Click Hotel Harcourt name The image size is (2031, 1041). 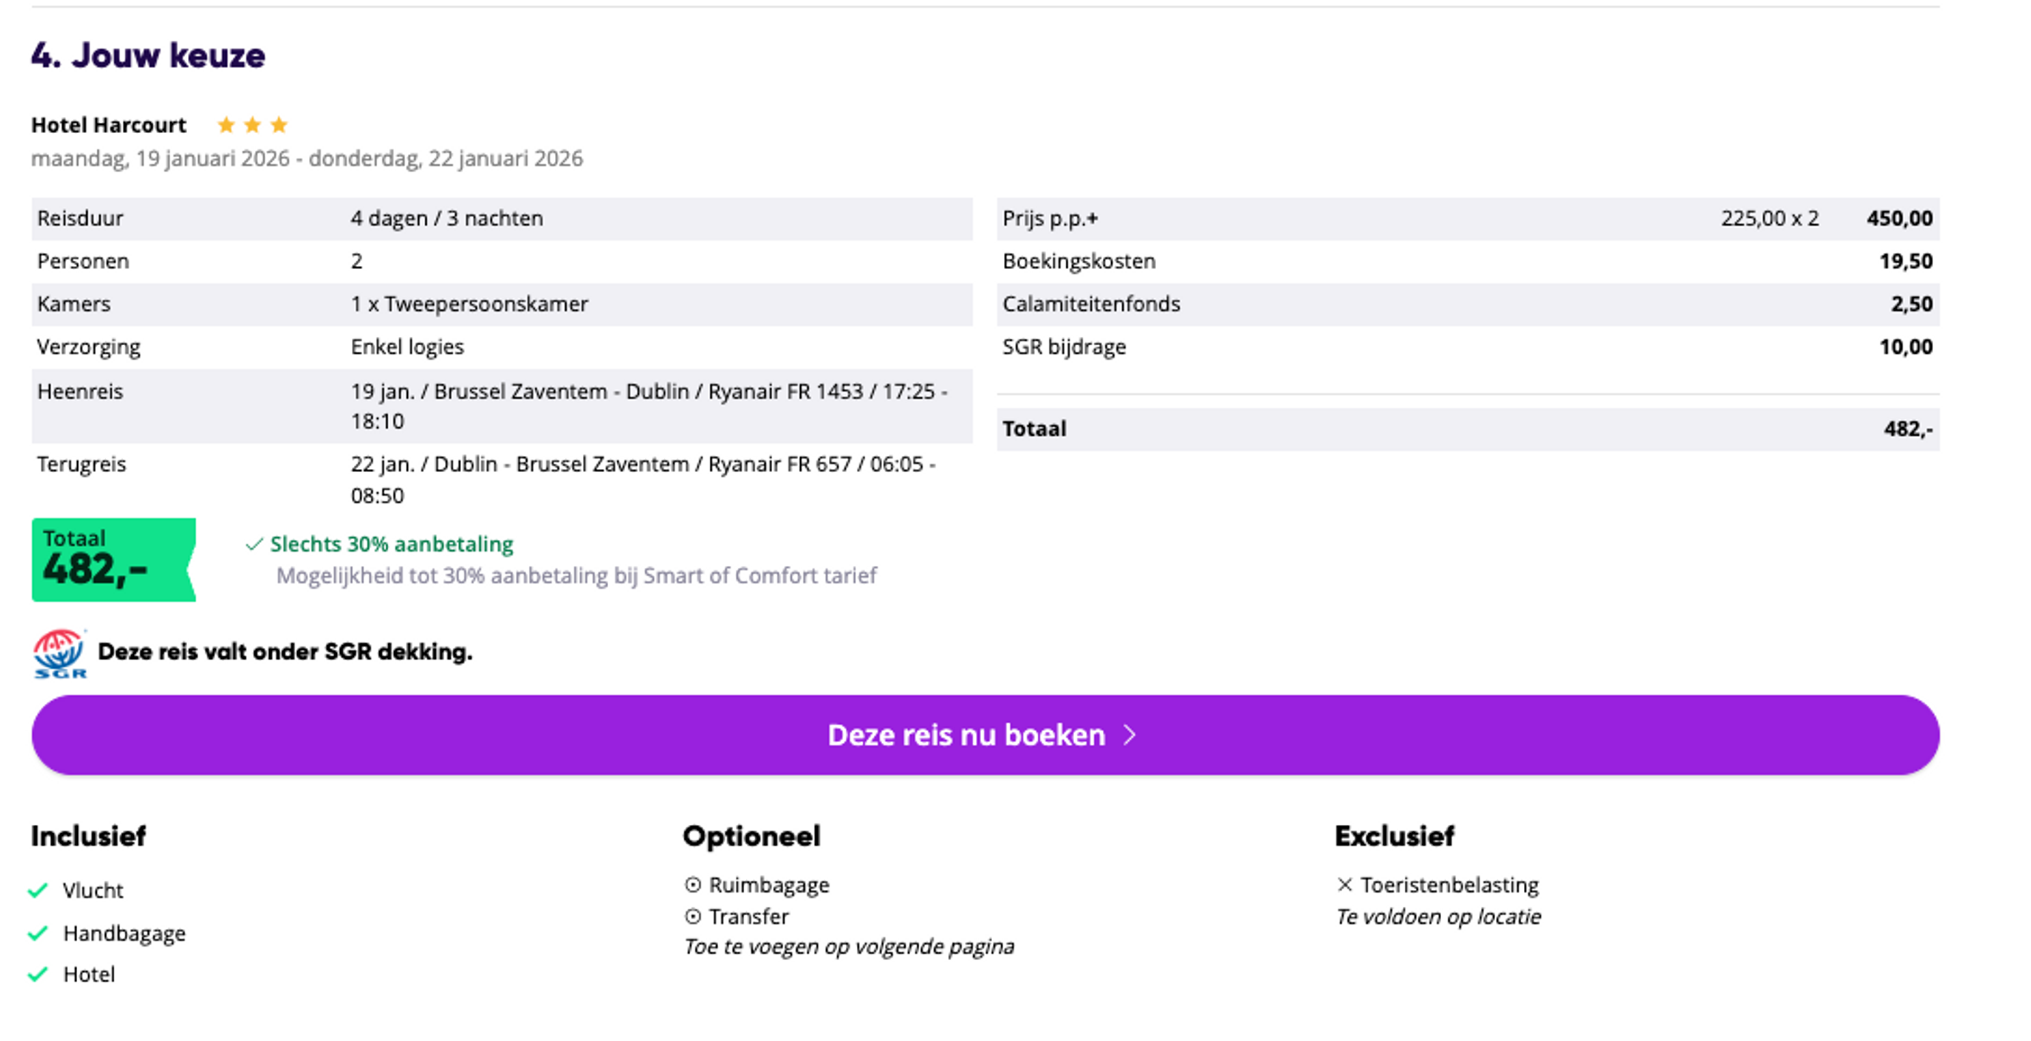tap(109, 125)
